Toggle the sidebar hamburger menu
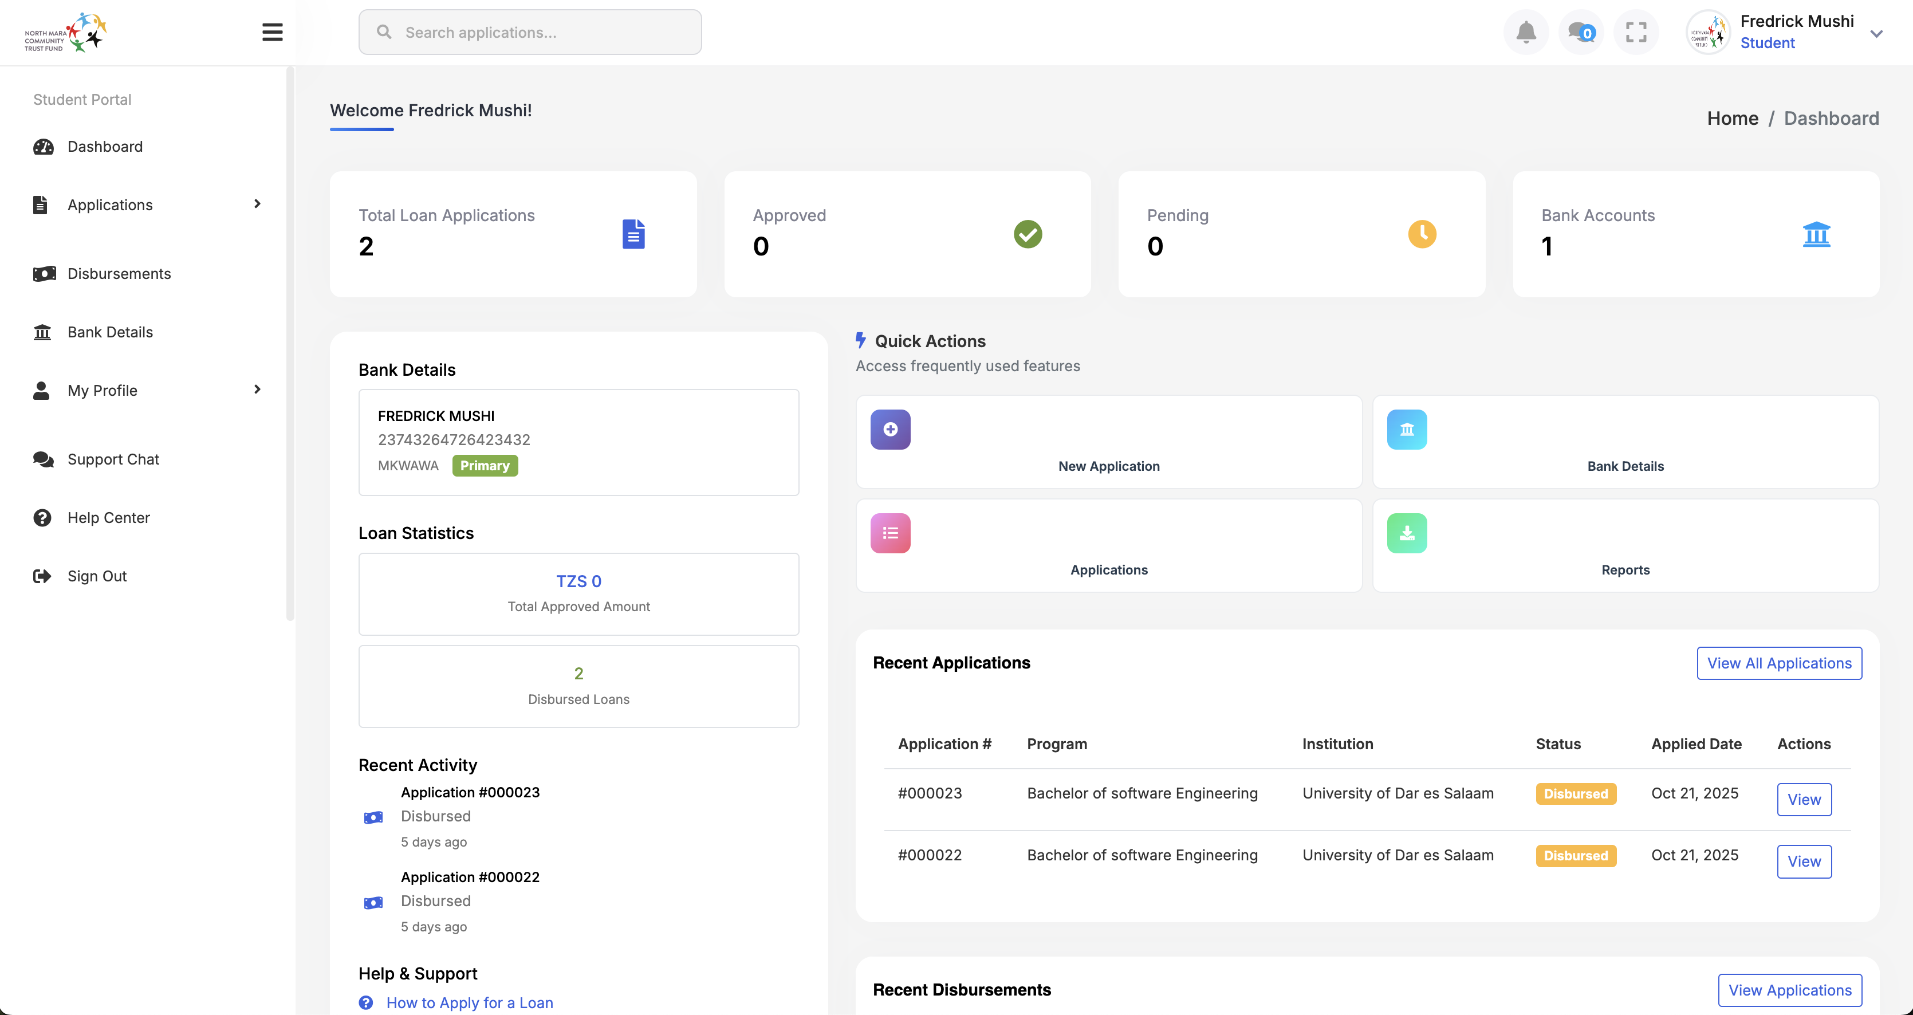Image resolution: width=1913 pixels, height=1015 pixels. pos(273,32)
